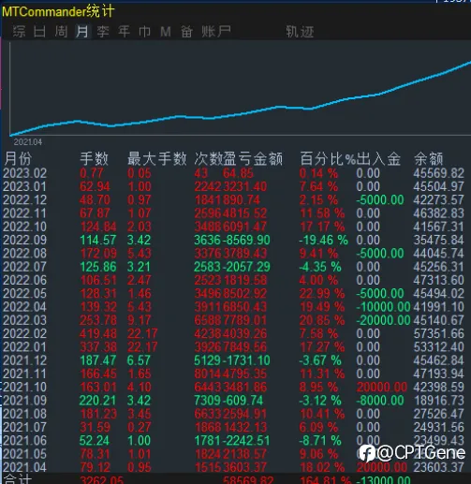The height and width of the screenshot is (484, 471).
Task: Click the 手数 column header
Action: 94,158
